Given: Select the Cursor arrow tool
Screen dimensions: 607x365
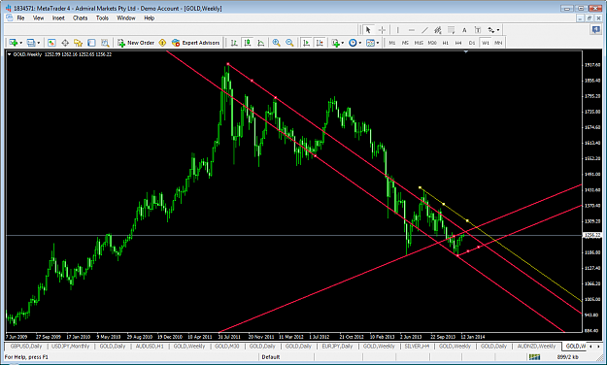Looking at the screenshot, I should click(x=368, y=30).
